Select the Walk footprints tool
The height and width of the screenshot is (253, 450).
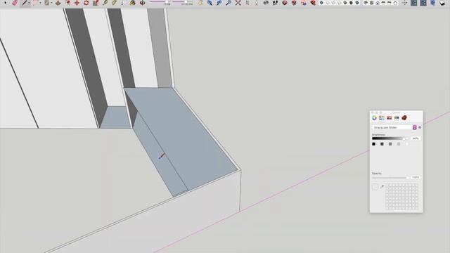pyautogui.click(x=275, y=3)
